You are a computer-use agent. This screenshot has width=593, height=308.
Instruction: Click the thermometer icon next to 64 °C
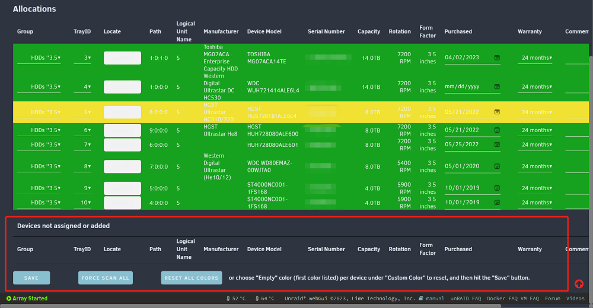tap(257, 299)
